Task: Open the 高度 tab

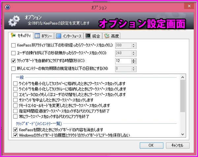Action: point(112,36)
